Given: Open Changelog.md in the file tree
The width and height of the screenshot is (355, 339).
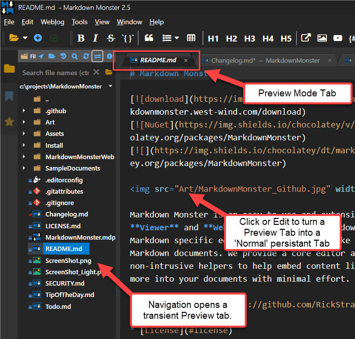Looking at the screenshot, I should point(67,214).
